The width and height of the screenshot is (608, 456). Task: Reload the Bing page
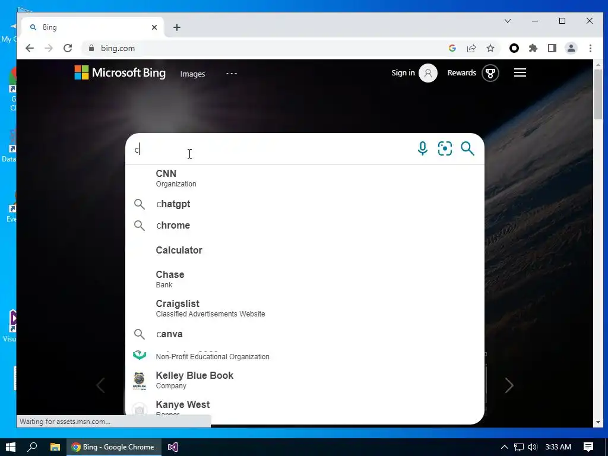[68, 48]
